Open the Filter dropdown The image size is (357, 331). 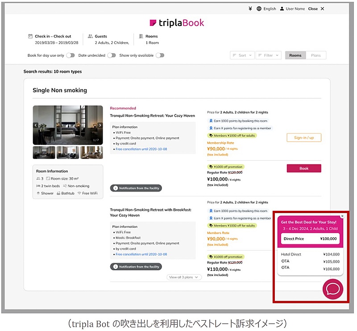coord(269,55)
